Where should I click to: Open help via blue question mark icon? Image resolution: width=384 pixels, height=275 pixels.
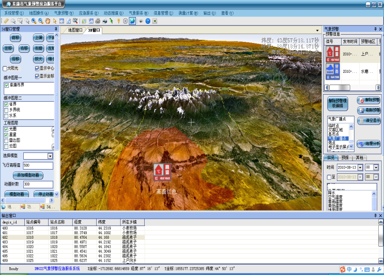coord(148,21)
